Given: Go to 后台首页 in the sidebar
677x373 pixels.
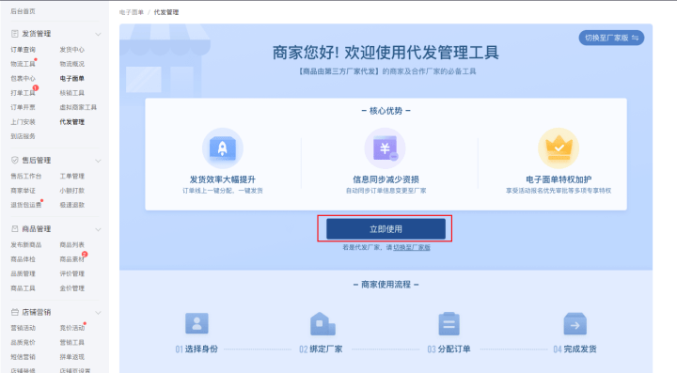Looking at the screenshot, I should click(x=23, y=11).
